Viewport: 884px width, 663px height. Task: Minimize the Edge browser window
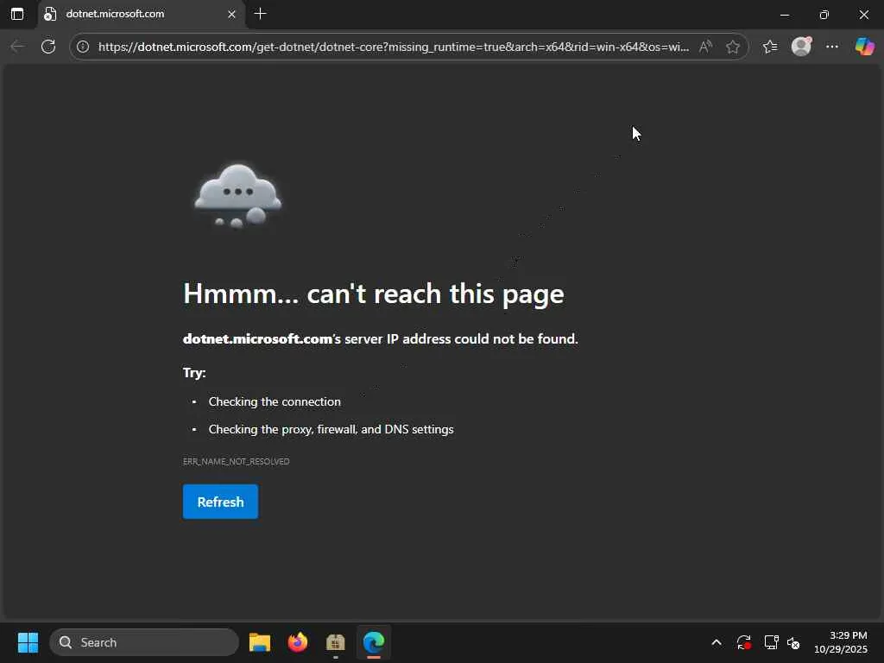(785, 15)
